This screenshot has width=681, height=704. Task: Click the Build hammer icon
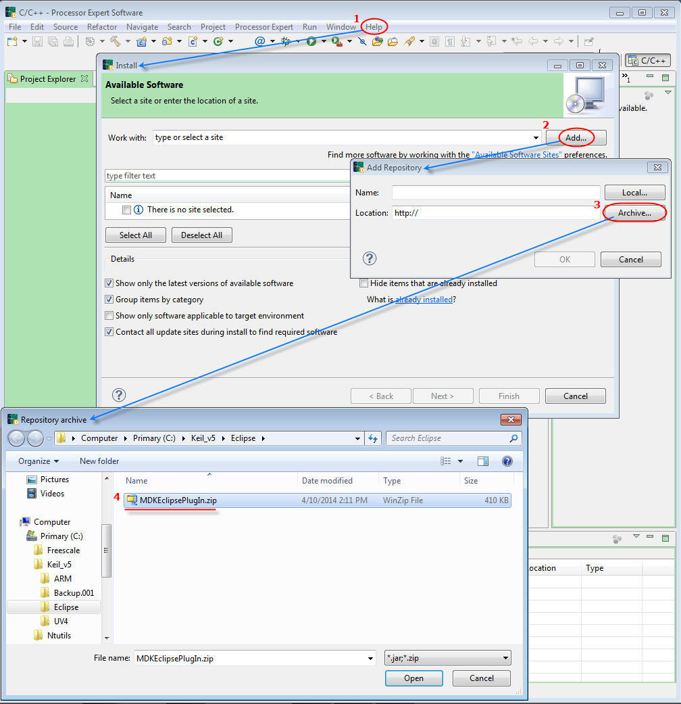116,41
